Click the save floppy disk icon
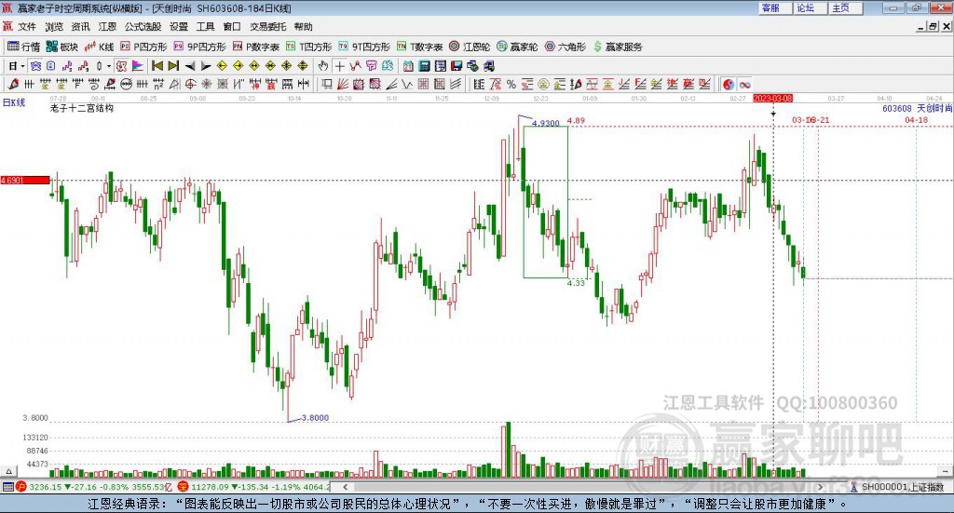The width and height of the screenshot is (954, 513). [457, 66]
